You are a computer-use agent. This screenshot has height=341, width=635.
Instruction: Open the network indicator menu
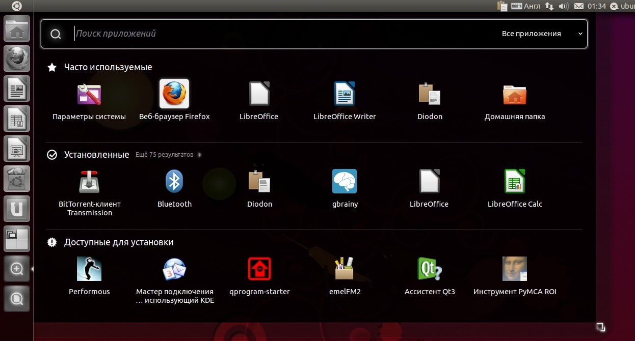[x=549, y=6]
